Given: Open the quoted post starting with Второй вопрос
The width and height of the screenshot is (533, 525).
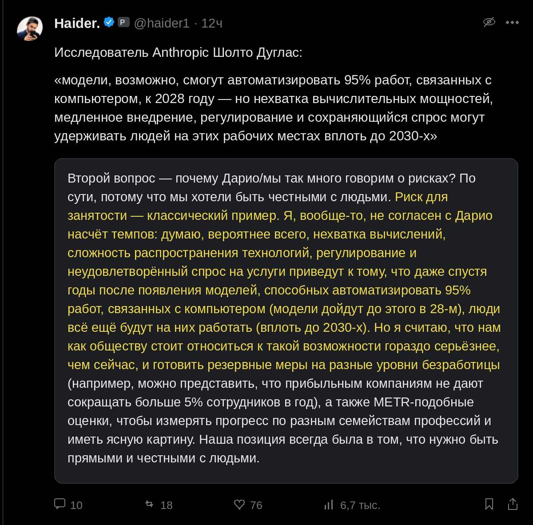Looking at the screenshot, I should coord(286,321).
